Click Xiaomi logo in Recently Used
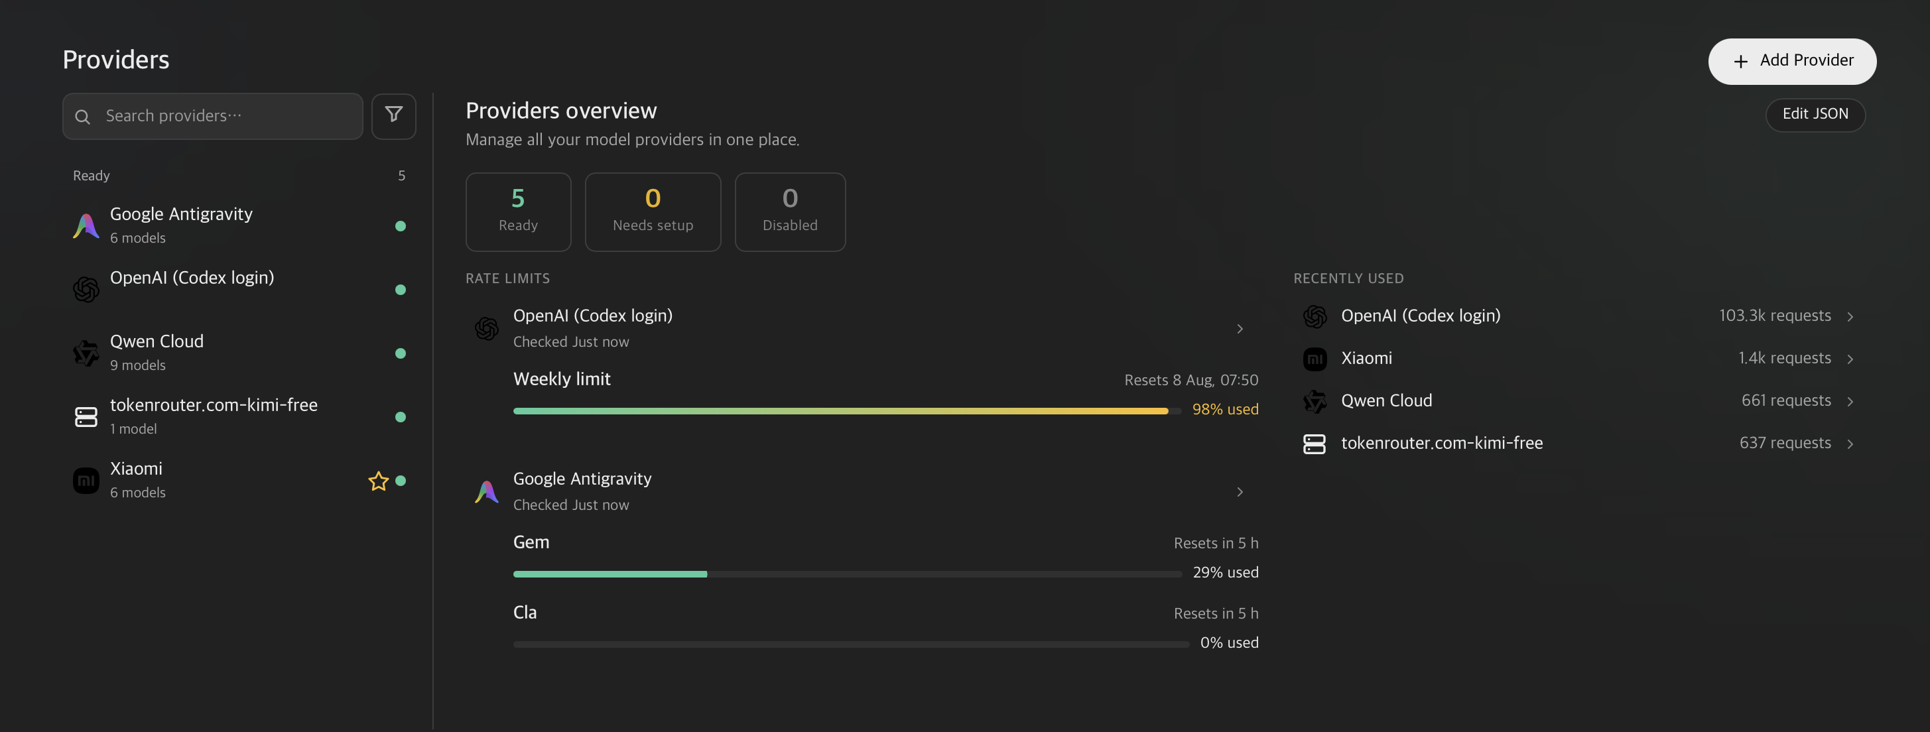 pyautogui.click(x=1315, y=359)
